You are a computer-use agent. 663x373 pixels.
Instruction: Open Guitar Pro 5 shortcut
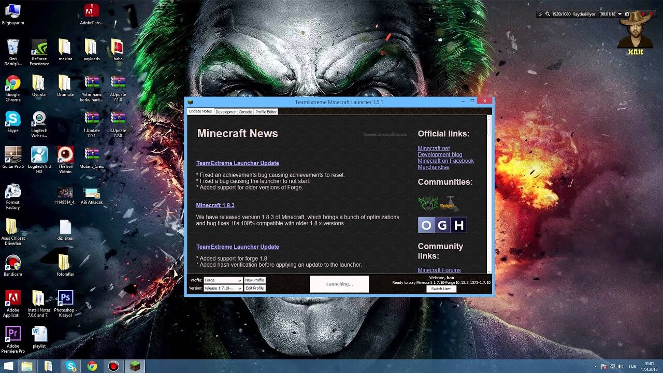[13, 157]
